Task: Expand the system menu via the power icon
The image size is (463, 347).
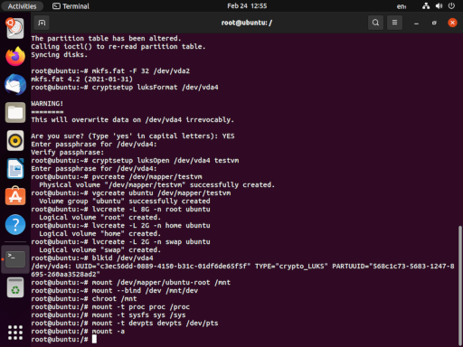Action: tap(451, 5)
